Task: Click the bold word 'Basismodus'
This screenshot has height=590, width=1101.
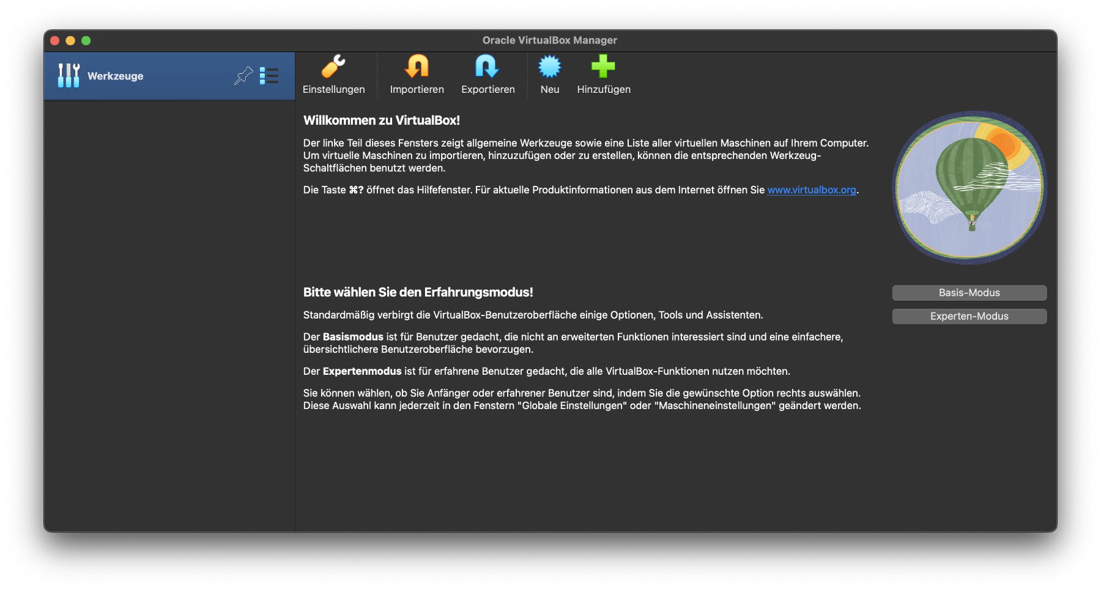Action: point(353,337)
